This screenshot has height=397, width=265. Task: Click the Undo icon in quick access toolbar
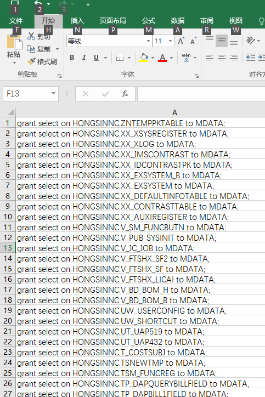(x=38, y=3)
